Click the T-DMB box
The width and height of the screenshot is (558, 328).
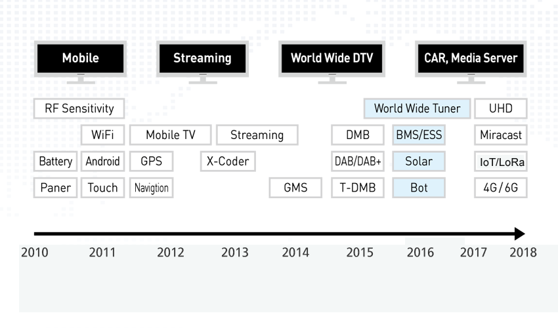pos(358,188)
